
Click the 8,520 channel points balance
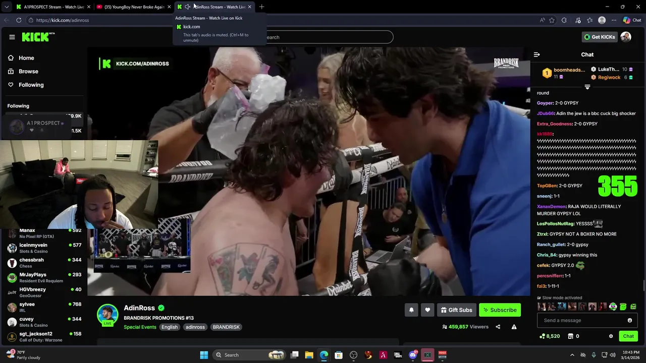tap(550, 336)
